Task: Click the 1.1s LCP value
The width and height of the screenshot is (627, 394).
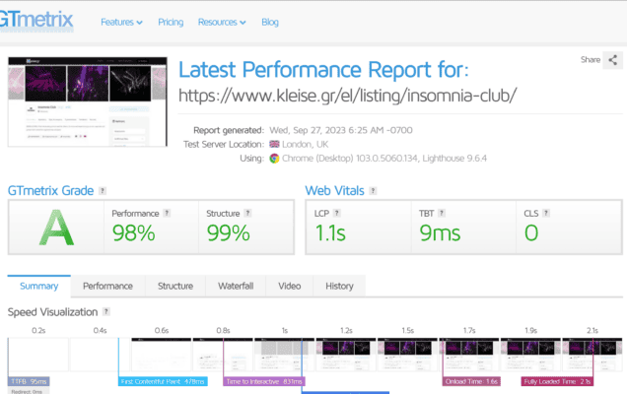Action: point(330,233)
